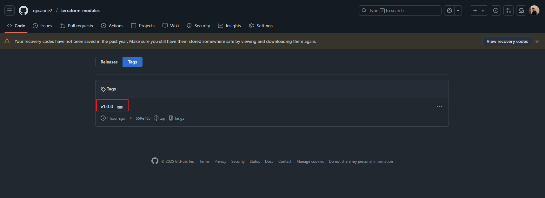Image resolution: width=545 pixels, height=198 pixels.
Task: Click Manage cookies in footer
Action: tap(310, 162)
